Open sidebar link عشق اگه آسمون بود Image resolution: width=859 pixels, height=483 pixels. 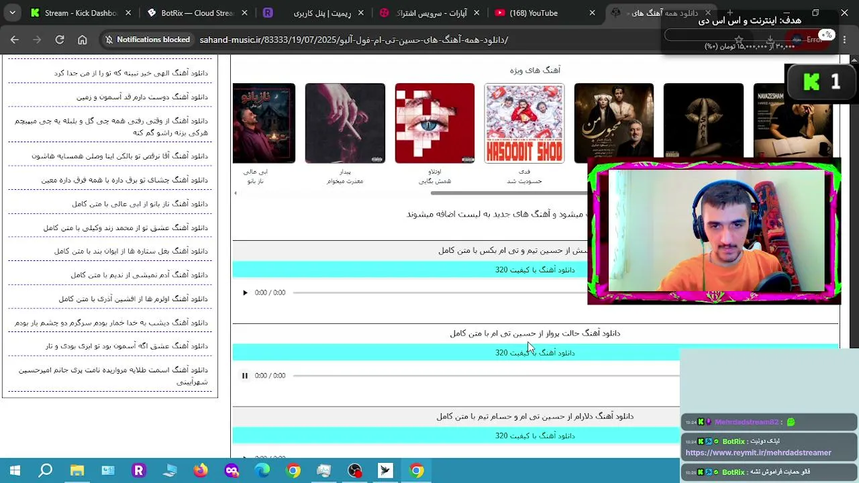tap(127, 346)
